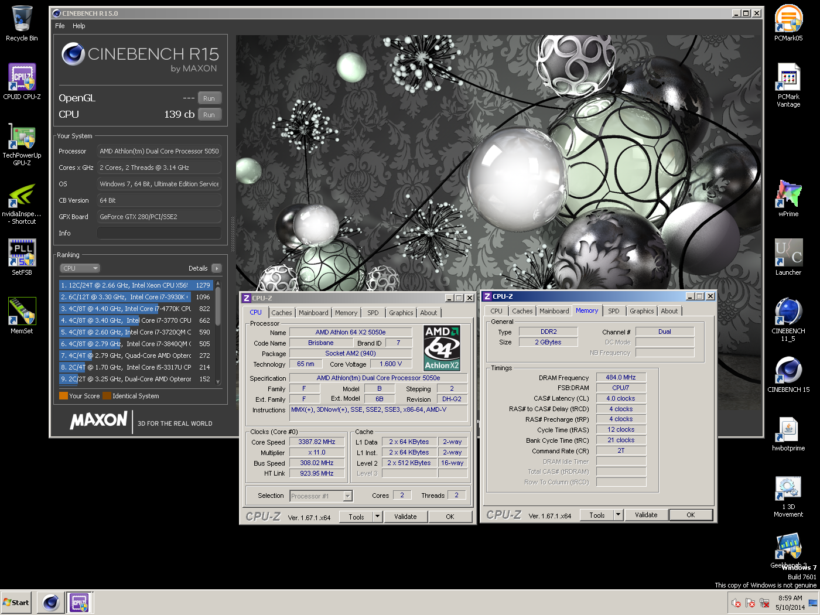Open Tools dropdown arrow in left CPU-Z
The width and height of the screenshot is (820, 615).
click(x=377, y=517)
